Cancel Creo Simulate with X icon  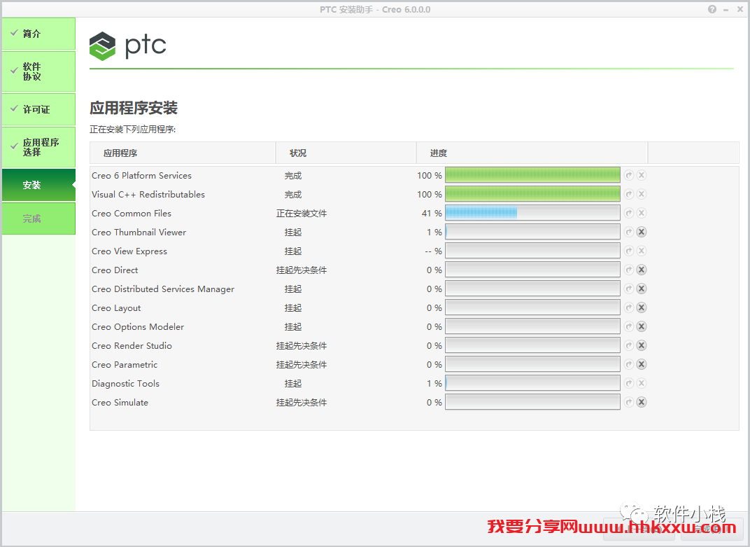click(642, 402)
